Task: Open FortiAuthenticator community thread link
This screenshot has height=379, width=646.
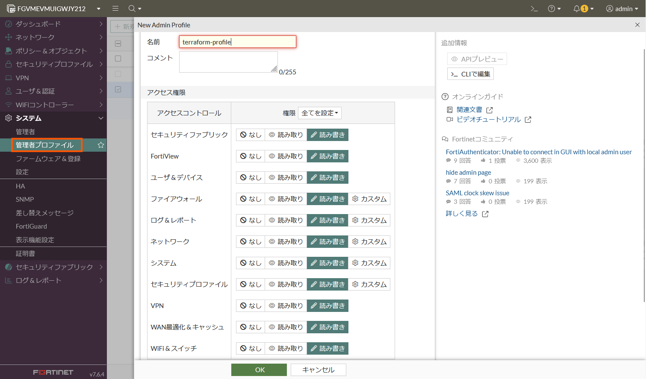Action: pyautogui.click(x=539, y=152)
